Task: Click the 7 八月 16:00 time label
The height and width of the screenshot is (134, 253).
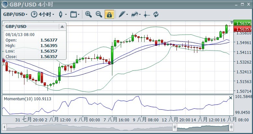Action: (x=116, y=120)
